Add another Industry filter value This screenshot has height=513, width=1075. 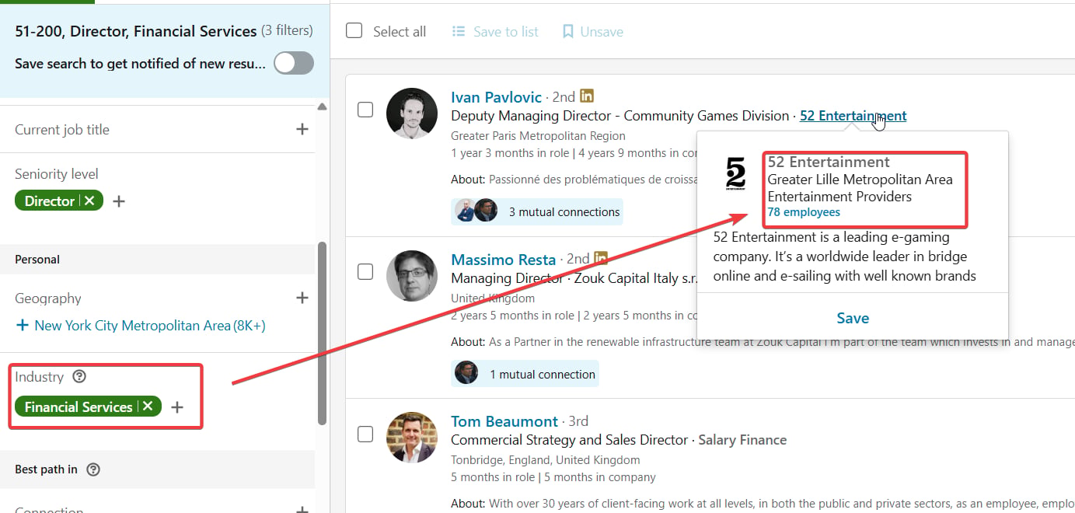click(x=177, y=407)
